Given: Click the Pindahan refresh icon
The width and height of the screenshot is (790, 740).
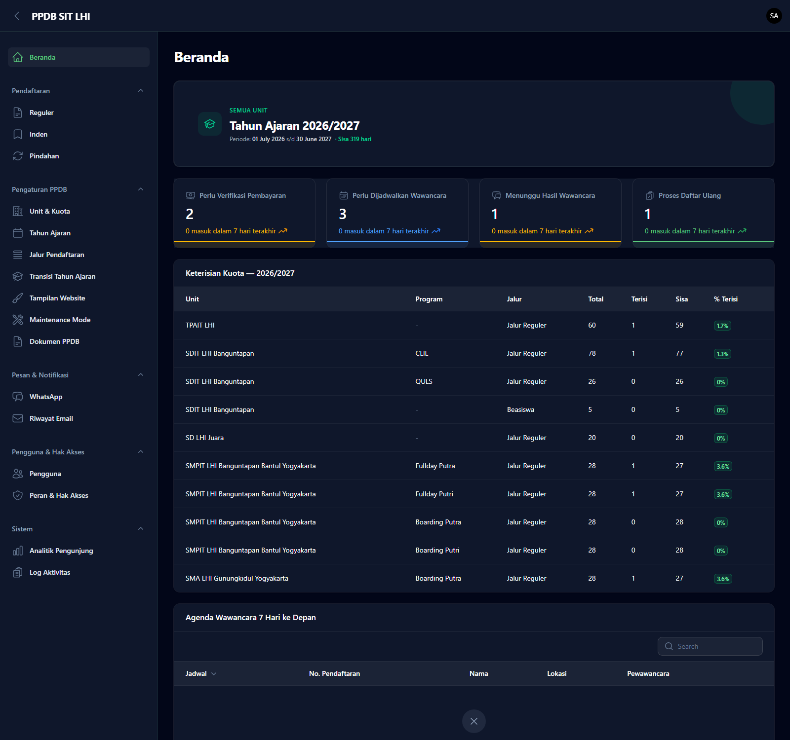Looking at the screenshot, I should click(18, 156).
